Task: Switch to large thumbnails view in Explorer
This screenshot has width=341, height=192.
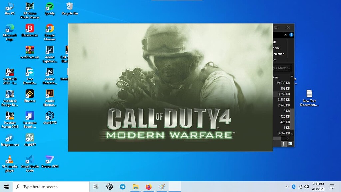Action: tap(290, 144)
